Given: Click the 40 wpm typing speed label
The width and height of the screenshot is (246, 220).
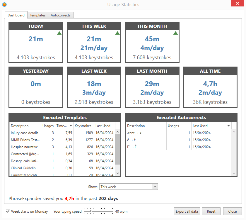Looking at the screenshot, I should click(x=121, y=211).
